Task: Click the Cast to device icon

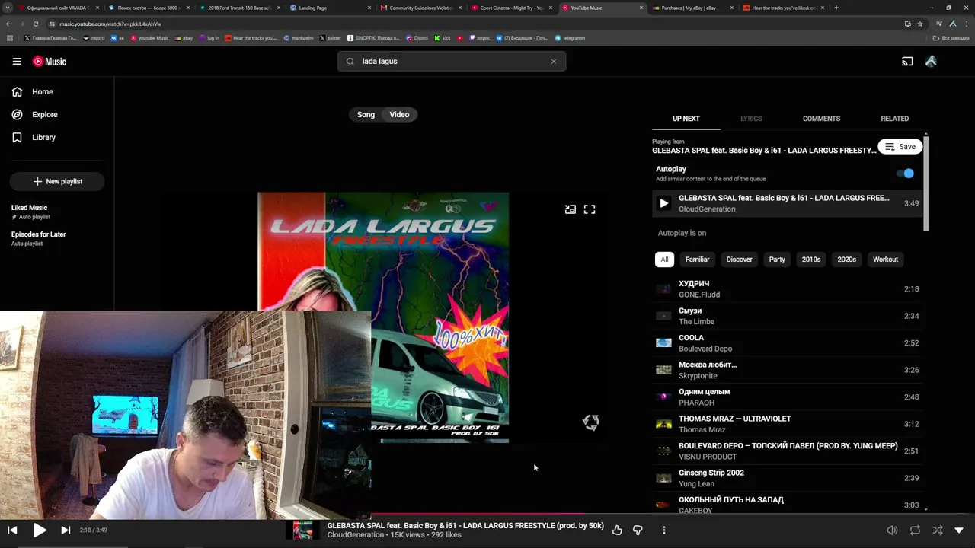Action: 907,62
